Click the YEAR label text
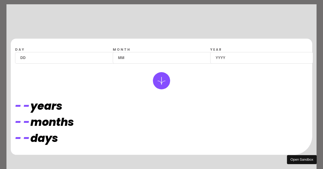The width and height of the screenshot is (323, 169). (216, 50)
